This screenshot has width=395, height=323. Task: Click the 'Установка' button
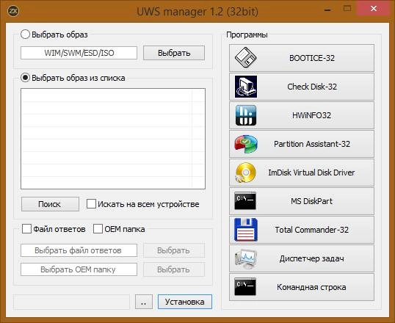185,302
